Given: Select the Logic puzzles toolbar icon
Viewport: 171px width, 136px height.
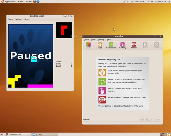Looking at the screenshot, I should [100, 45].
